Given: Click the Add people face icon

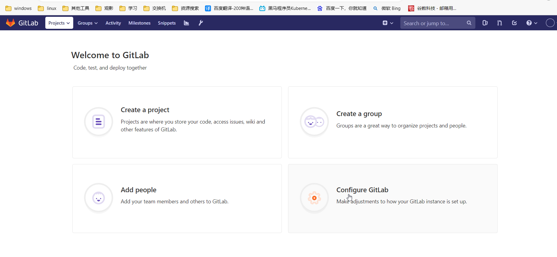Looking at the screenshot, I should tap(98, 198).
